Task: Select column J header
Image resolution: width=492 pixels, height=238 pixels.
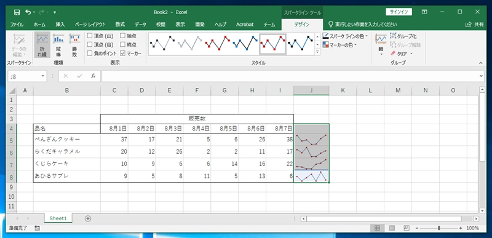Action: click(311, 90)
